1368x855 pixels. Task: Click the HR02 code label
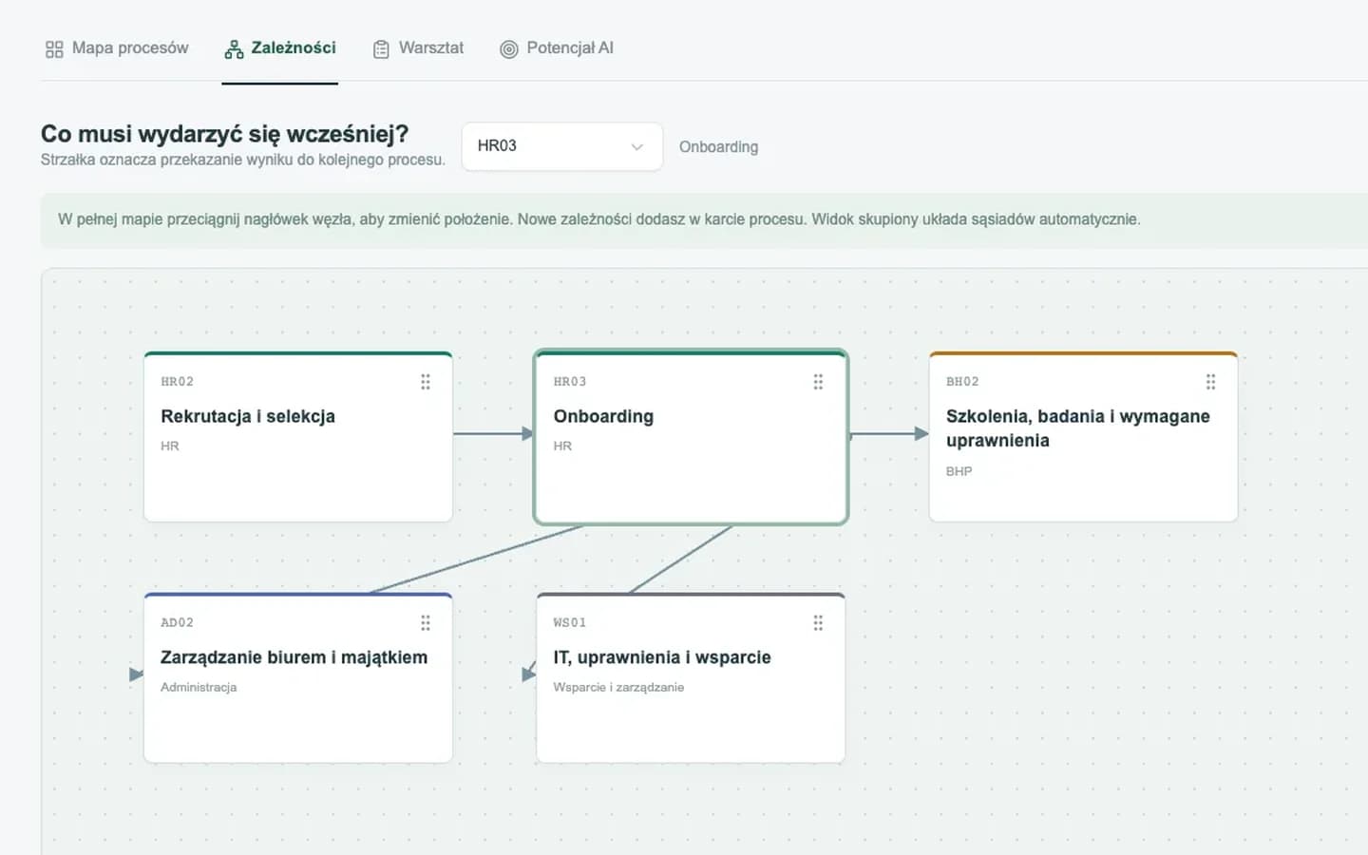(x=177, y=382)
